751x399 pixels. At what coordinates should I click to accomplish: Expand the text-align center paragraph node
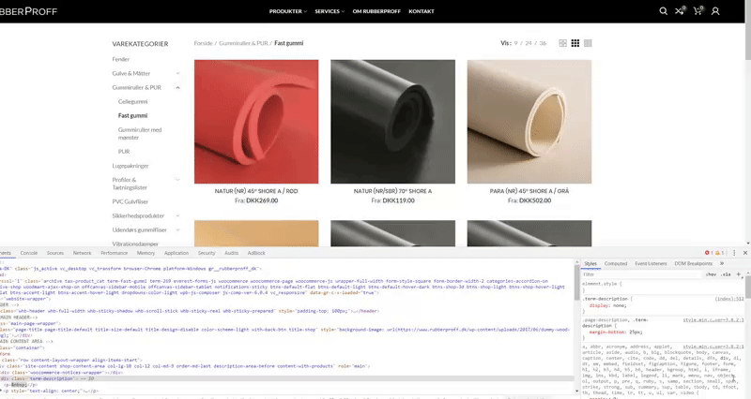click(x=2, y=391)
